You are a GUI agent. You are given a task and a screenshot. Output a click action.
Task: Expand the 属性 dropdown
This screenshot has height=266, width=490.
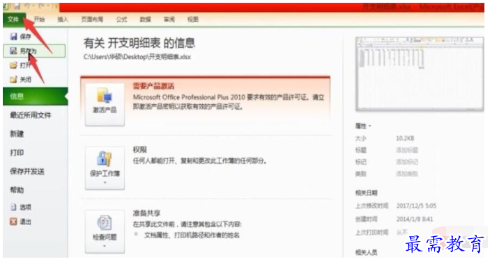(363, 126)
